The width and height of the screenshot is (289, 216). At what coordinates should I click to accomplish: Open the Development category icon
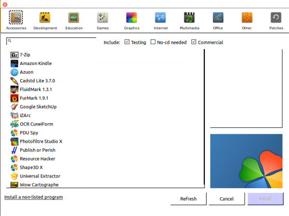pos(45,17)
